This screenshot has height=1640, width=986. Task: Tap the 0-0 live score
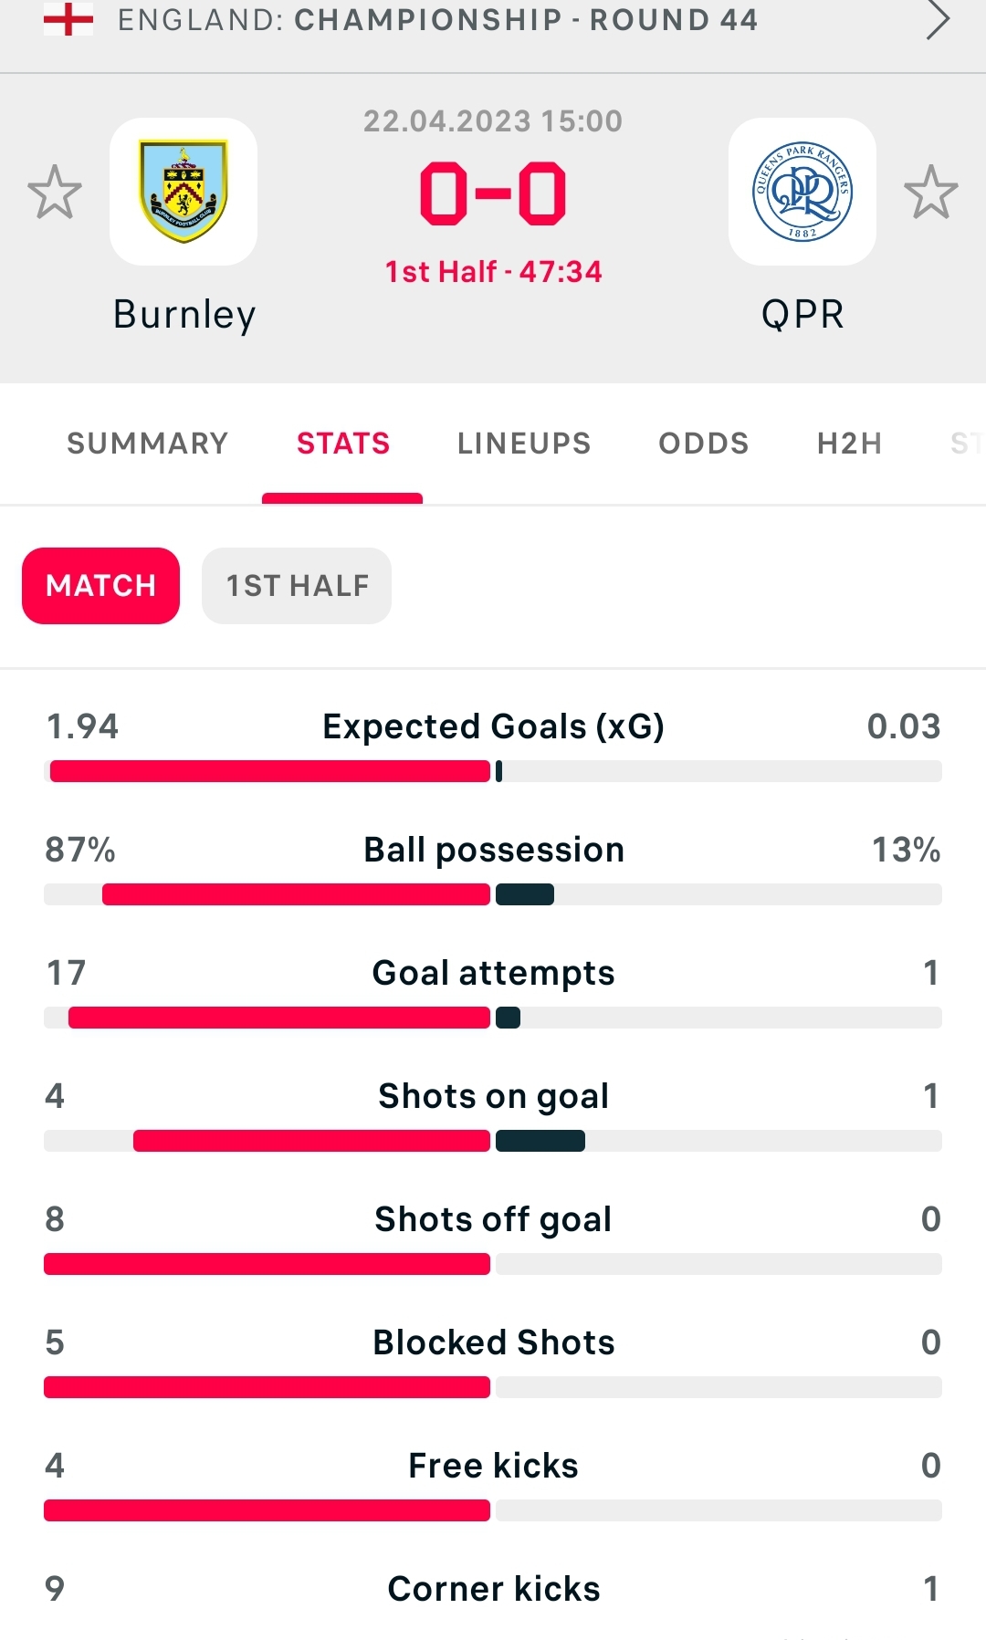[x=493, y=193]
